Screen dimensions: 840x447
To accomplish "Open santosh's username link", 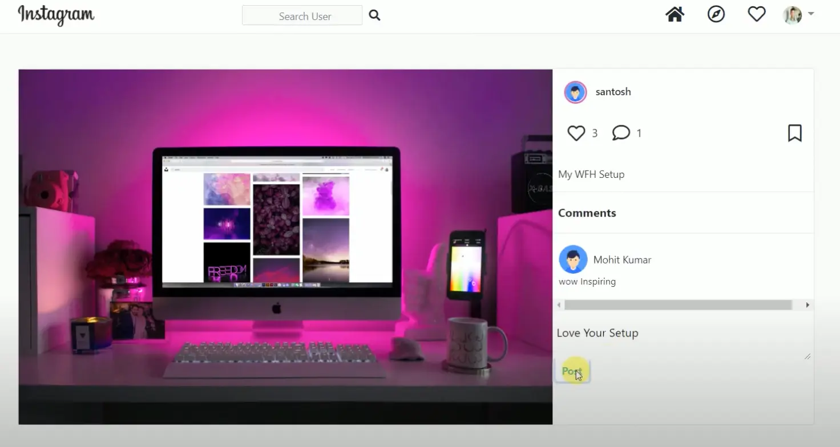I will pos(613,91).
